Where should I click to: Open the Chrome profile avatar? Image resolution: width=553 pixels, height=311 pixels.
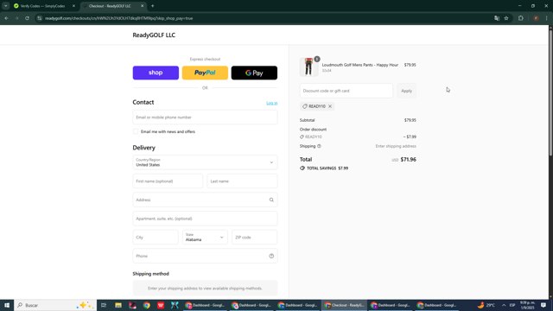pyautogui.click(x=536, y=18)
